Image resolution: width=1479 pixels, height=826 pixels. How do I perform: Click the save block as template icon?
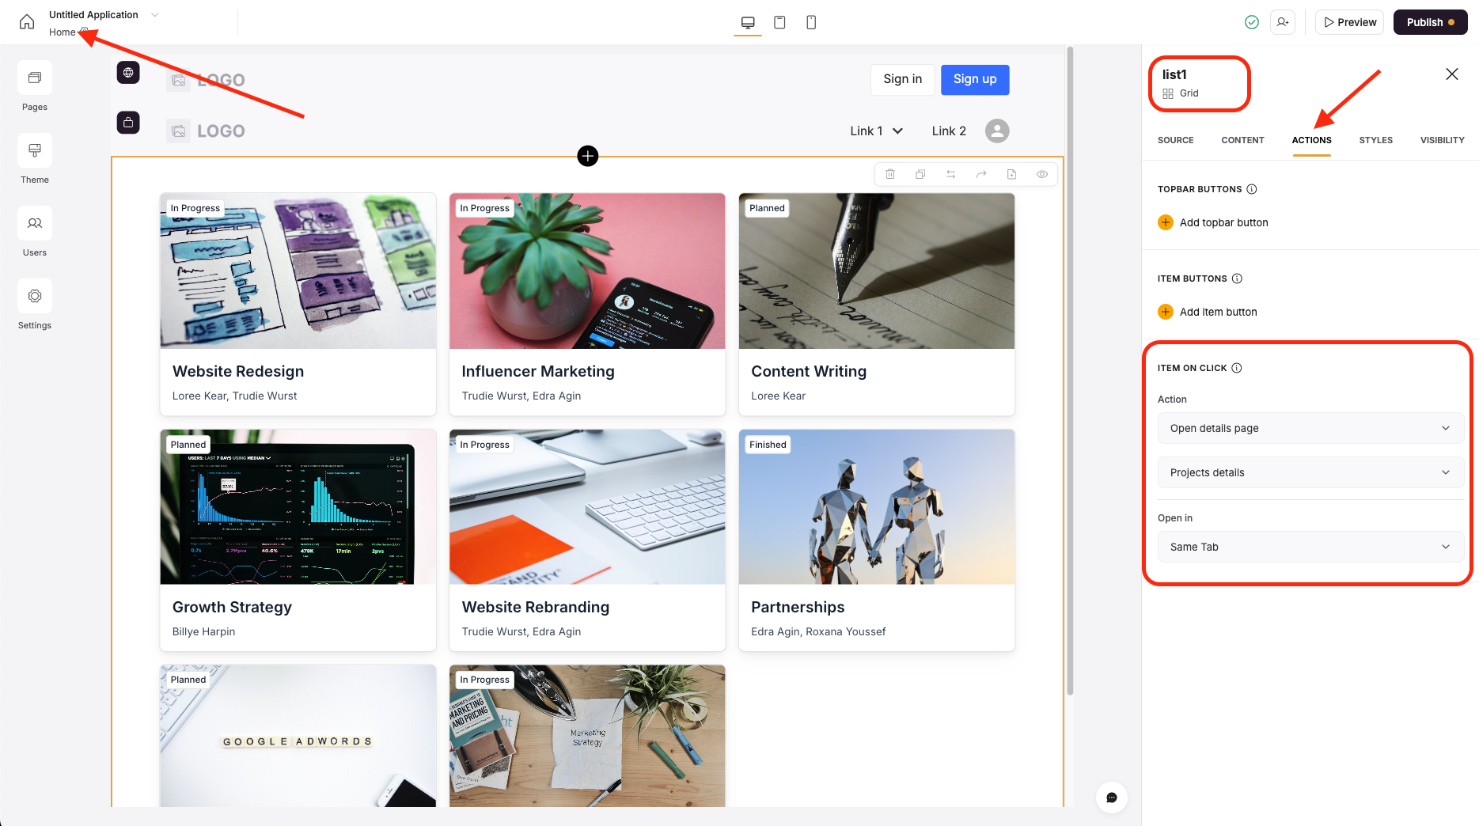pyautogui.click(x=1011, y=174)
